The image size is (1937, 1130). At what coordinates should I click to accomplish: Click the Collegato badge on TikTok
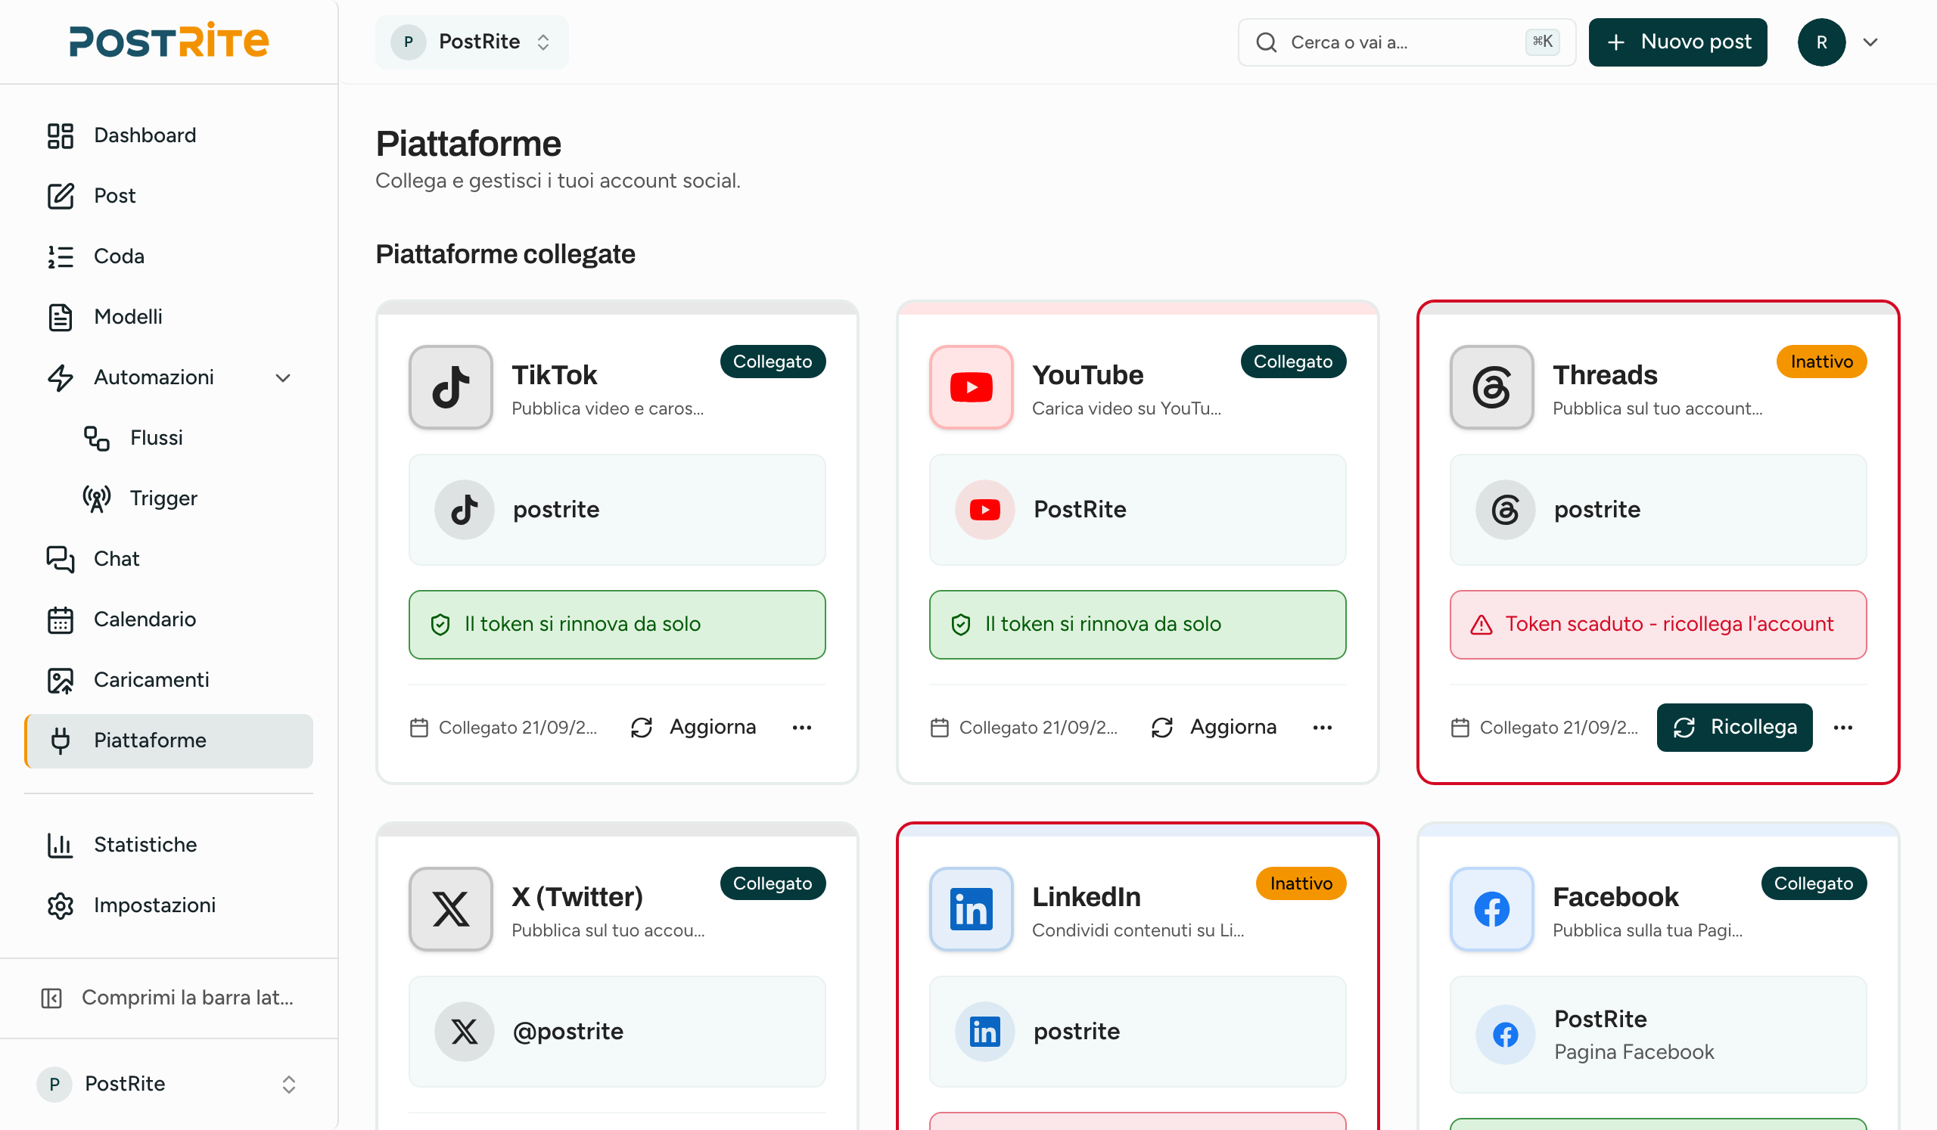pos(773,362)
